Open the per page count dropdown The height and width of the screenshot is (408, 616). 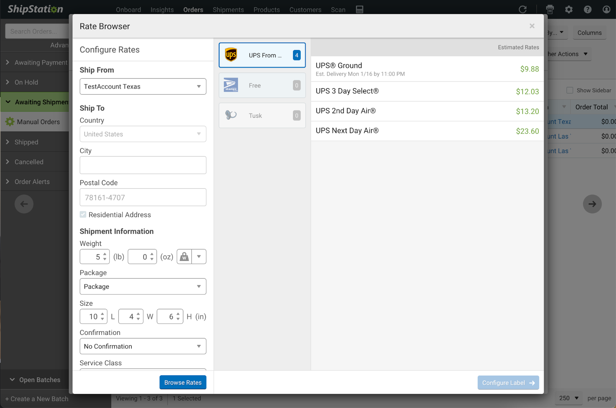point(569,398)
